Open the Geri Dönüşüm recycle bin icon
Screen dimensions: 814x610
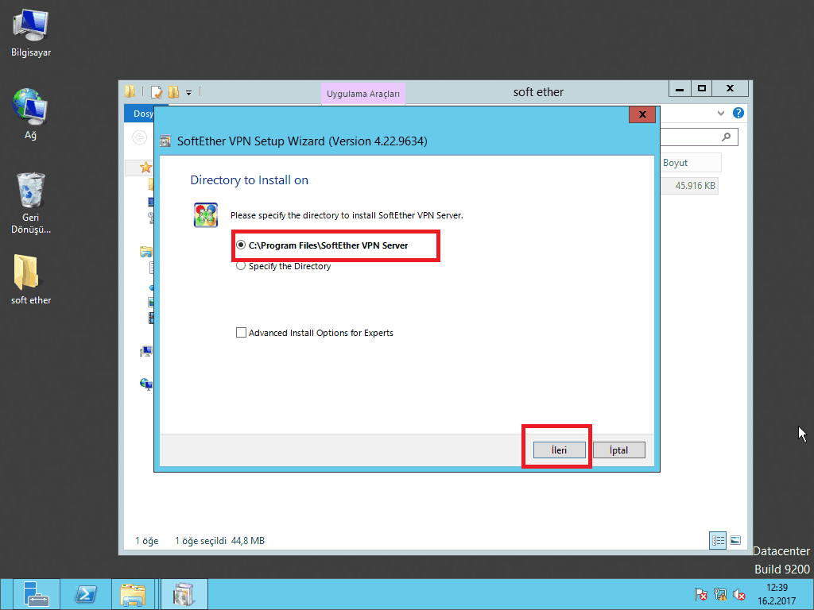pos(31,203)
